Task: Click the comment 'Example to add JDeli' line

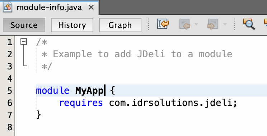Action: pos(137,54)
